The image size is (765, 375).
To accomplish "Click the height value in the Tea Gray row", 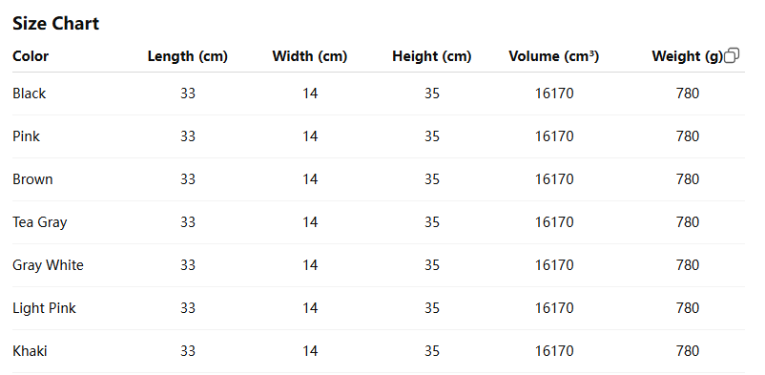I will coord(432,222).
